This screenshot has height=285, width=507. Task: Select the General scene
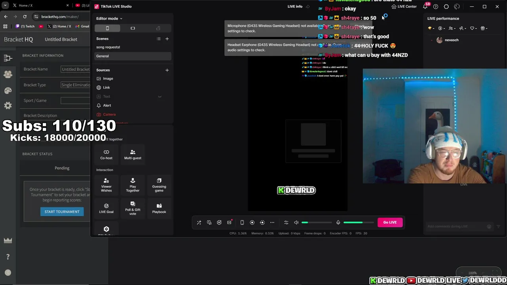click(133, 56)
